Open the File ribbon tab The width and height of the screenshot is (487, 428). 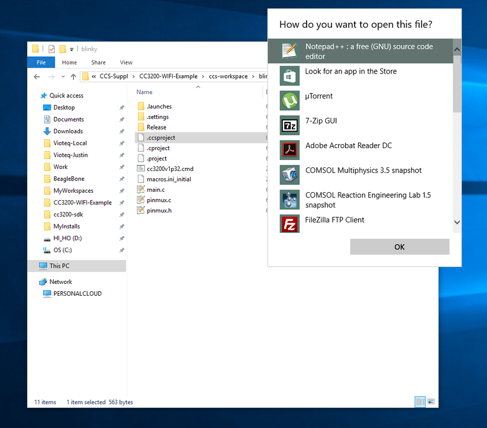[x=41, y=62]
